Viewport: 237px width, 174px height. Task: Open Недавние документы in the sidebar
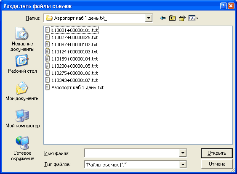22,39
